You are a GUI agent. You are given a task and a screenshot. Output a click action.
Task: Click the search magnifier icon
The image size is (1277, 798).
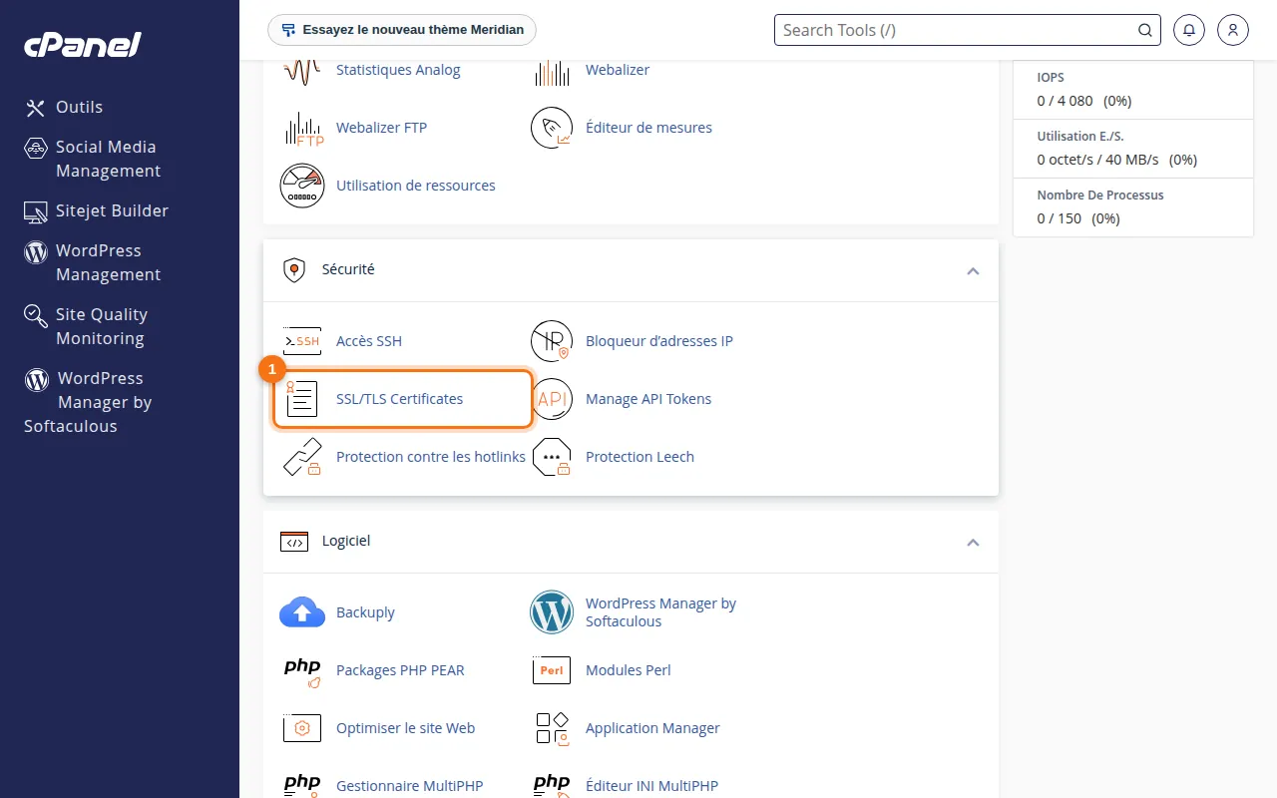click(1145, 30)
